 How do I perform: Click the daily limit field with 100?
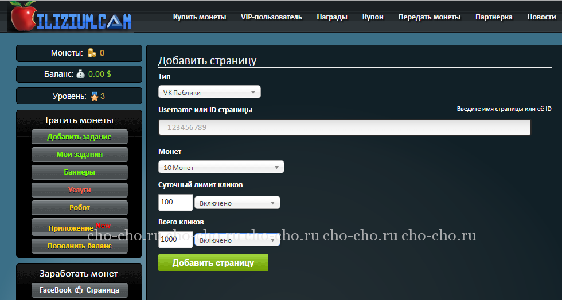[x=175, y=203]
